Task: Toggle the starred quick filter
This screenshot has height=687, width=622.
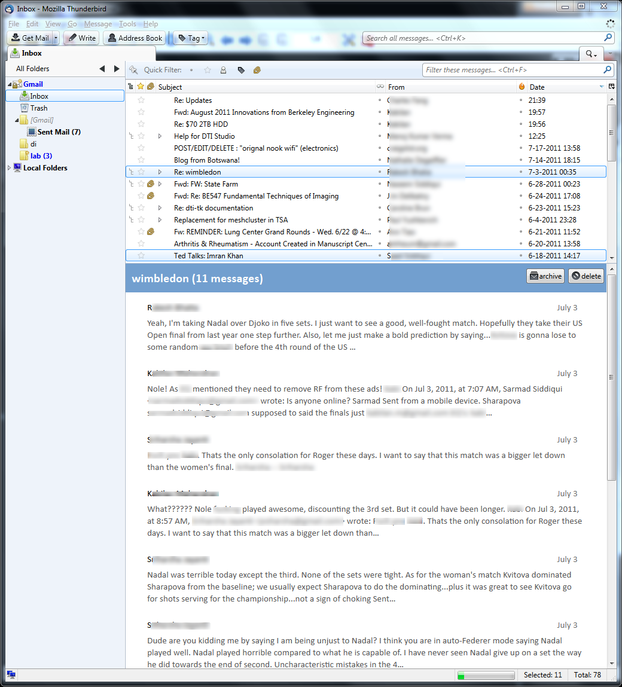Action: tap(208, 70)
